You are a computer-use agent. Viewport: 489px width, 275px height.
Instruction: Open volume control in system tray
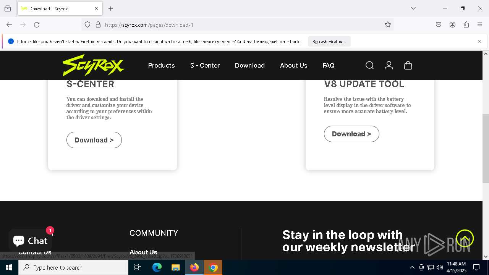(440, 267)
